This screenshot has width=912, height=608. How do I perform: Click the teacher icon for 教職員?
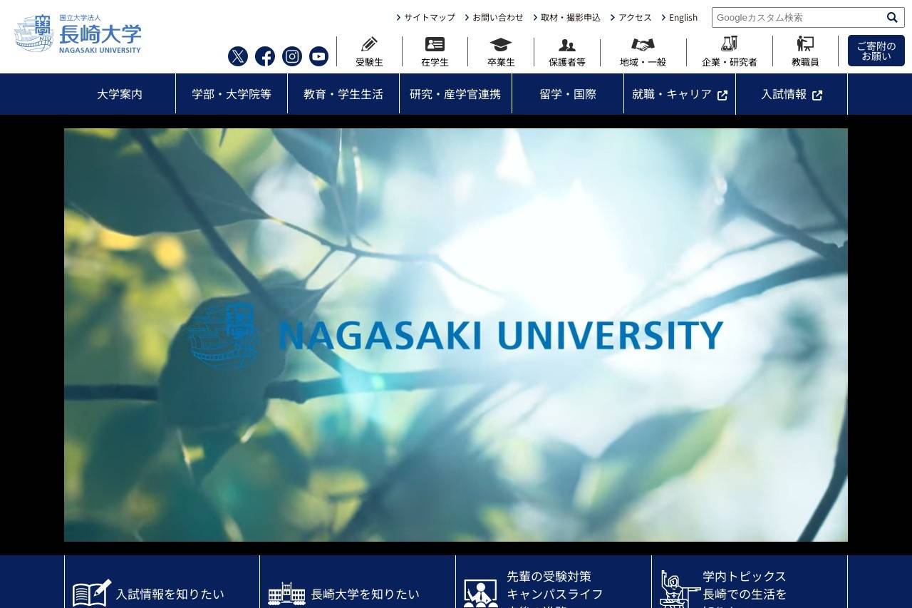click(805, 43)
